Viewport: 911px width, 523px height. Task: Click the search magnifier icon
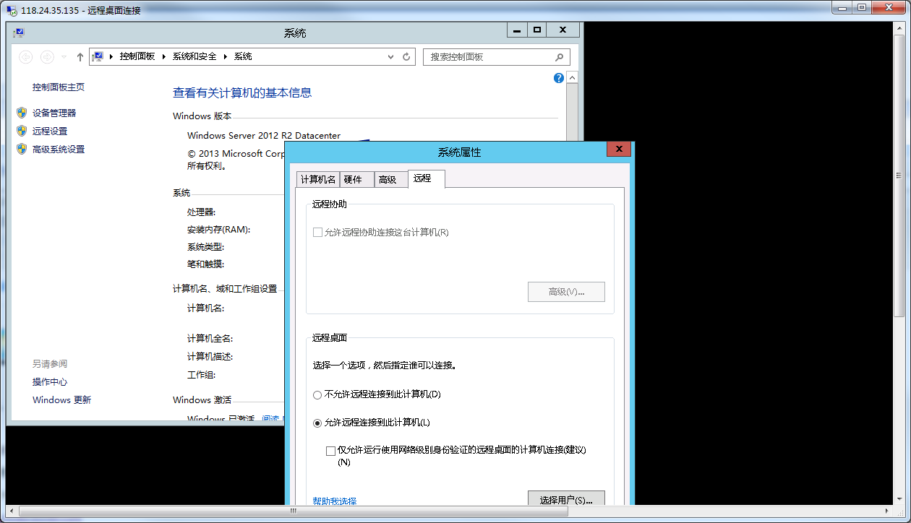click(x=559, y=56)
